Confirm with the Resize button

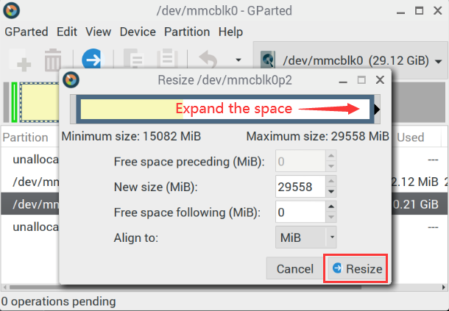pyautogui.click(x=356, y=268)
